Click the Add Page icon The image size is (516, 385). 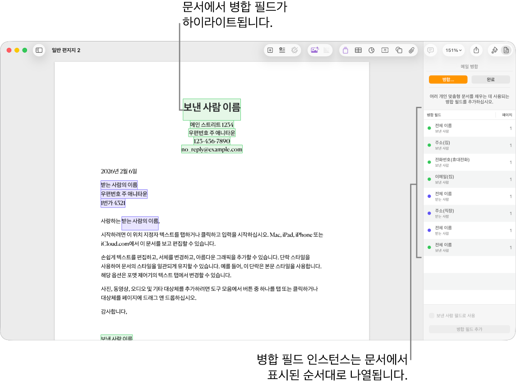pos(270,50)
